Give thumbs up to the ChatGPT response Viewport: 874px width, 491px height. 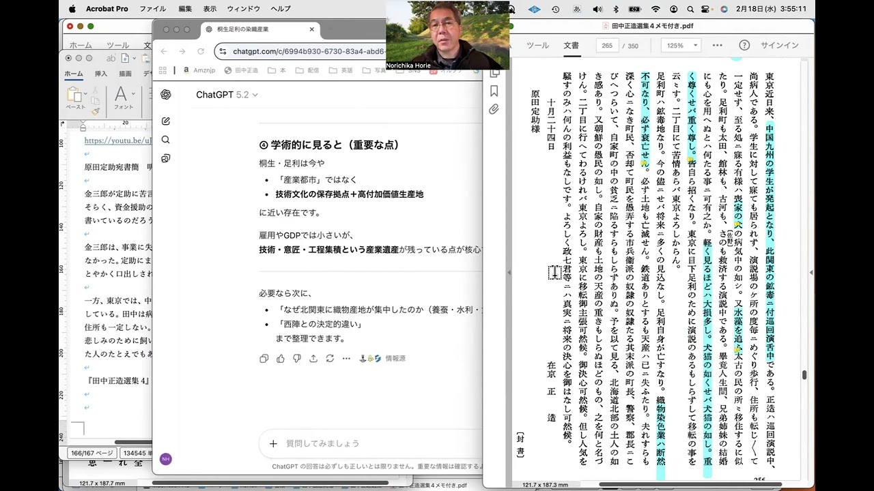(x=281, y=358)
